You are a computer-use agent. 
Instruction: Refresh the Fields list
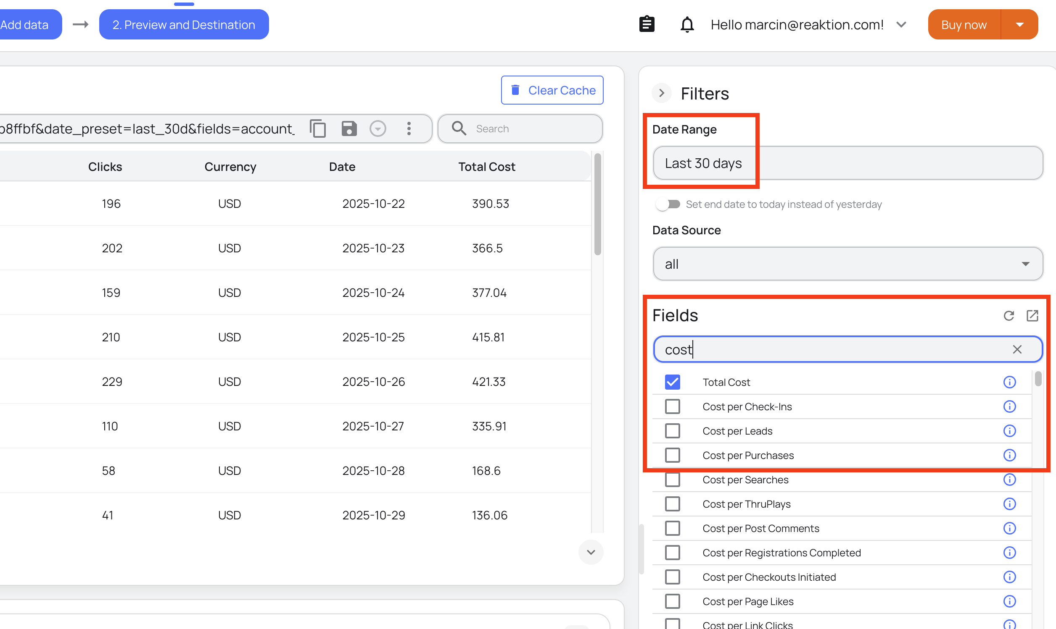tap(1008, 315)
